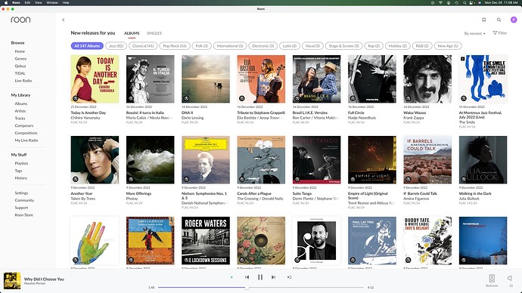Screen dimensions: 522x293
Task: Select the Bedroom zone speaker icon
Action: click(x=492, y=278)
